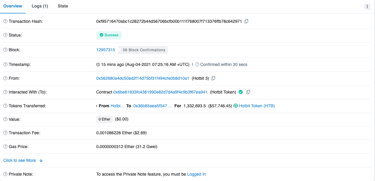
Task: Click the help icon next to Timestamp
Action: (5, 64)
